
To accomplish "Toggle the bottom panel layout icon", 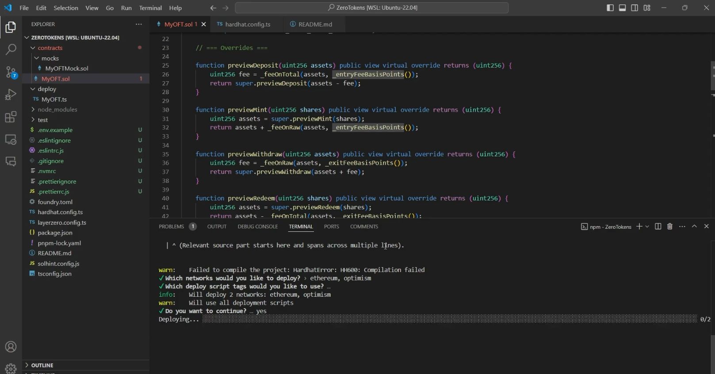I will 622,8.
